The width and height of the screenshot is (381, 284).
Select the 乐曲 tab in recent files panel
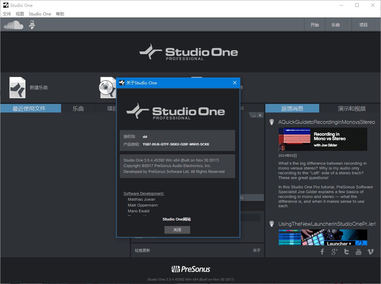[78, 108]
